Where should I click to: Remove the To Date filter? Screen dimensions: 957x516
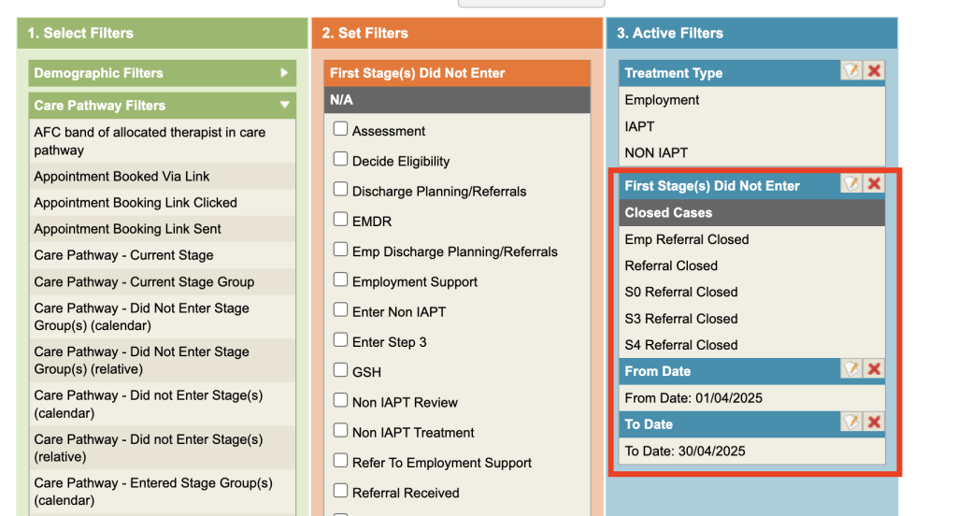point(874,423)
